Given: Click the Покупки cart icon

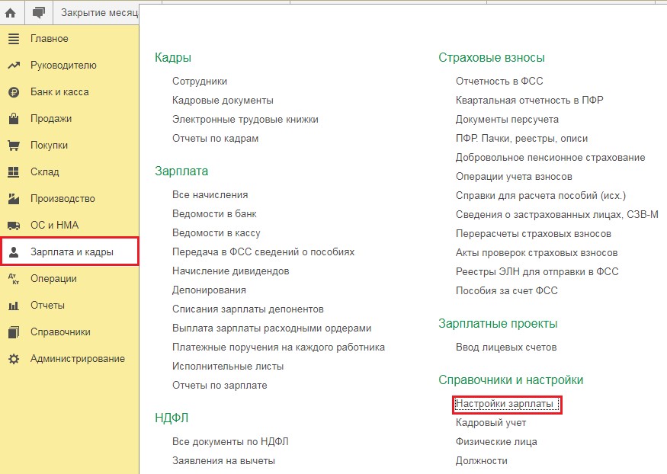Looking at the screenshot, I should (14, 146).
